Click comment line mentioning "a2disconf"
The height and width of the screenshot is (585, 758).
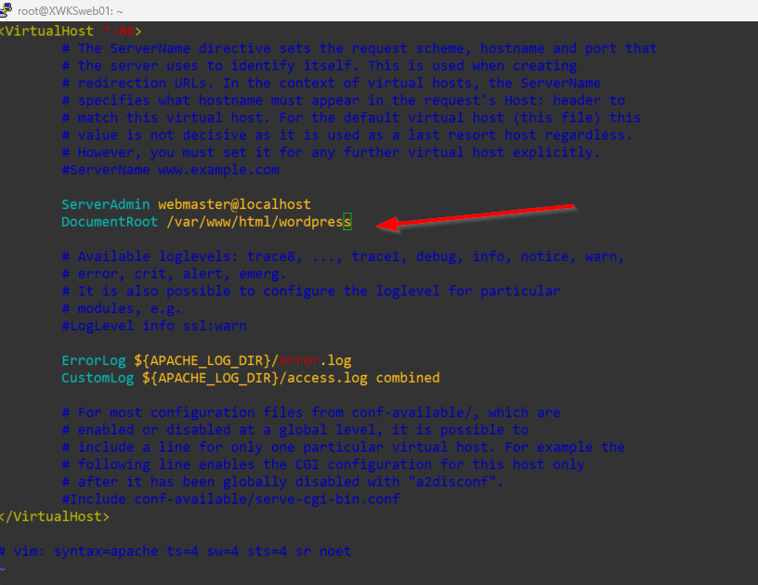pos(282,482)
